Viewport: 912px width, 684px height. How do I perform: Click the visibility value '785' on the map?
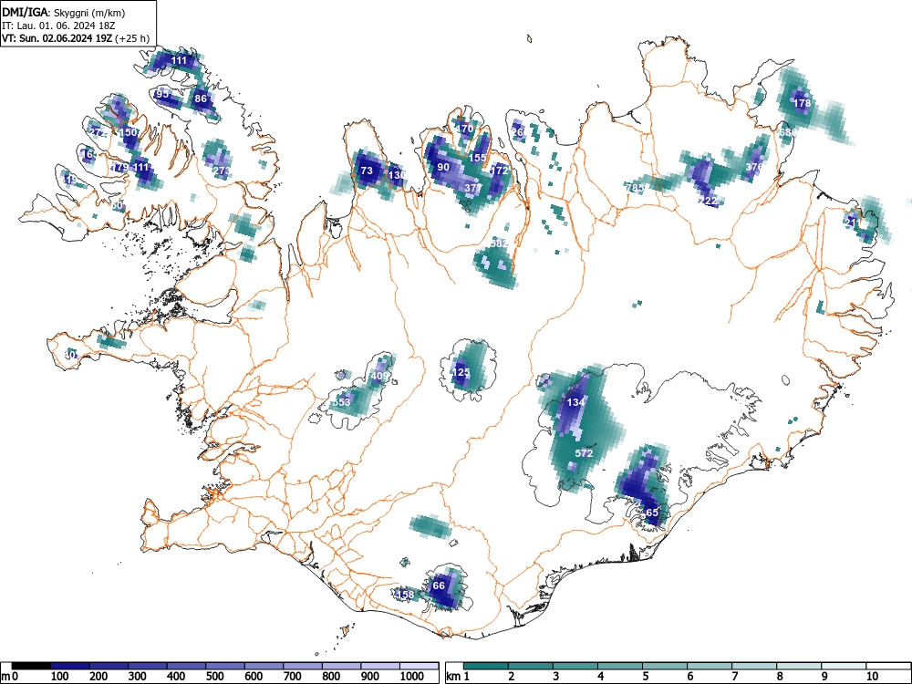coord(635,188)
